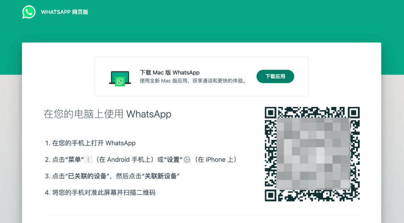Viewport: 404px width, 223px height.
Task: Click the 下载应用 button
Action: [x=275, y=76]
